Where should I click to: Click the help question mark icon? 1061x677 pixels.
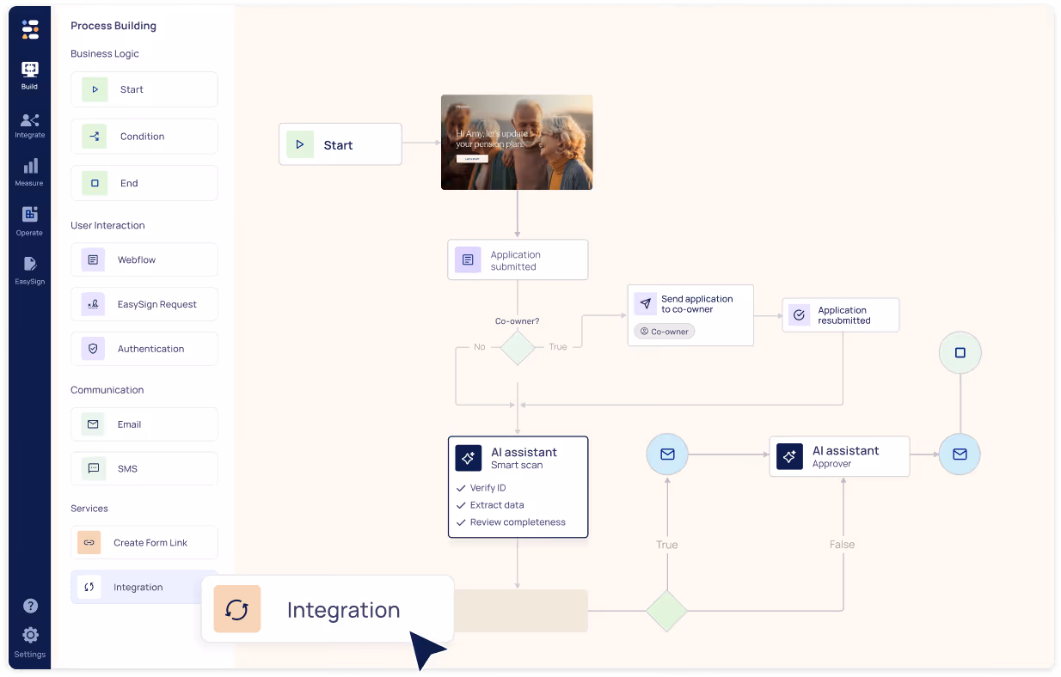30,606
